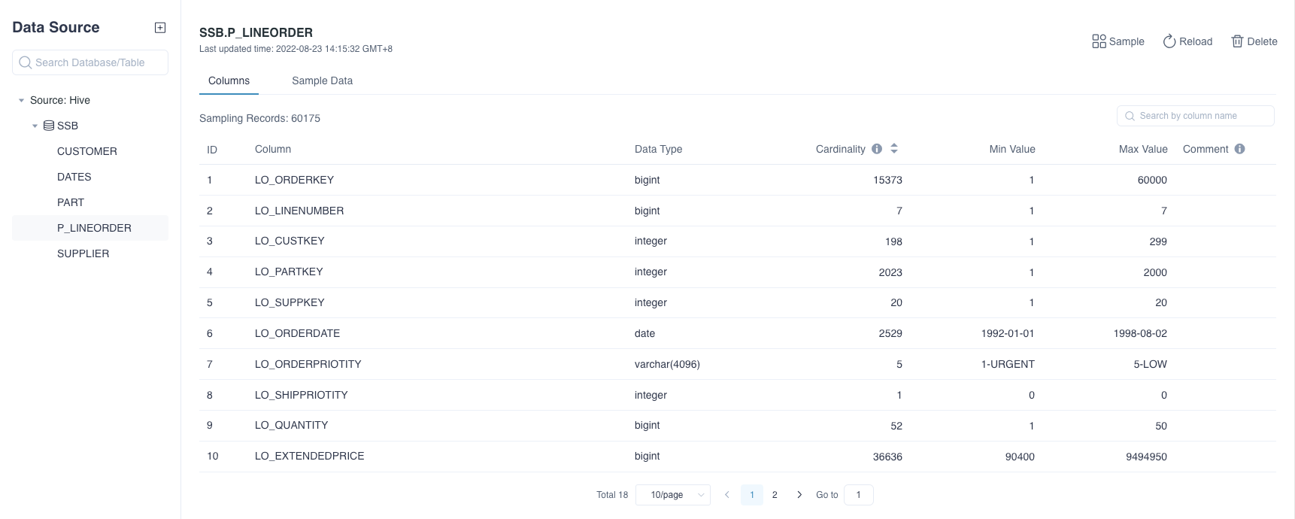Click the SSB database icon
Image resolution: width=1295 pixels, height=519 pixels.
(x=49, y=126)
